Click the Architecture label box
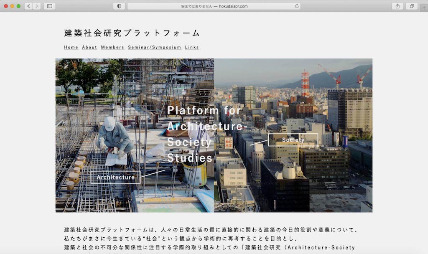The image size is (428, 254). [x=115, y=177]
